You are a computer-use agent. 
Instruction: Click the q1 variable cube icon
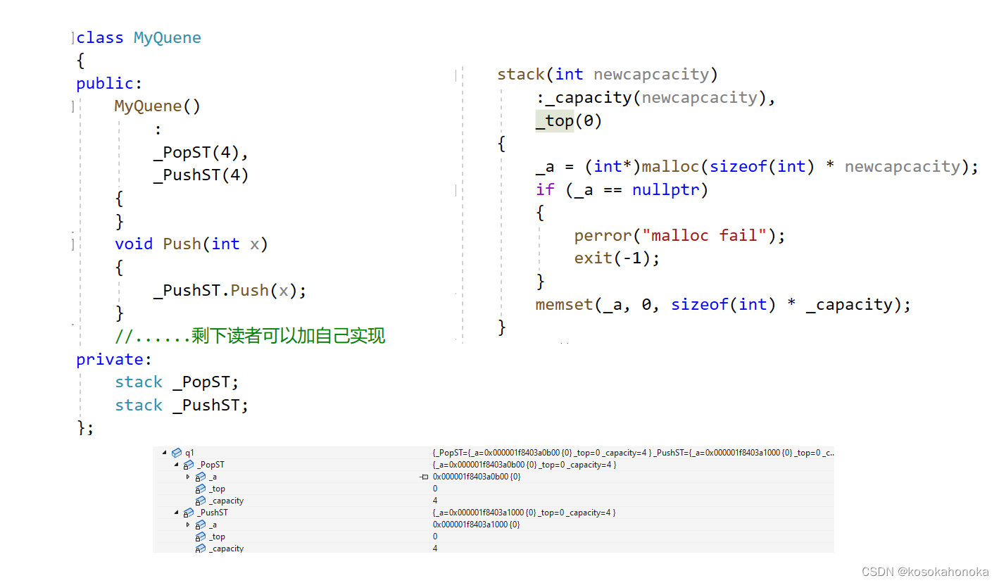click(x=177, y=453)
